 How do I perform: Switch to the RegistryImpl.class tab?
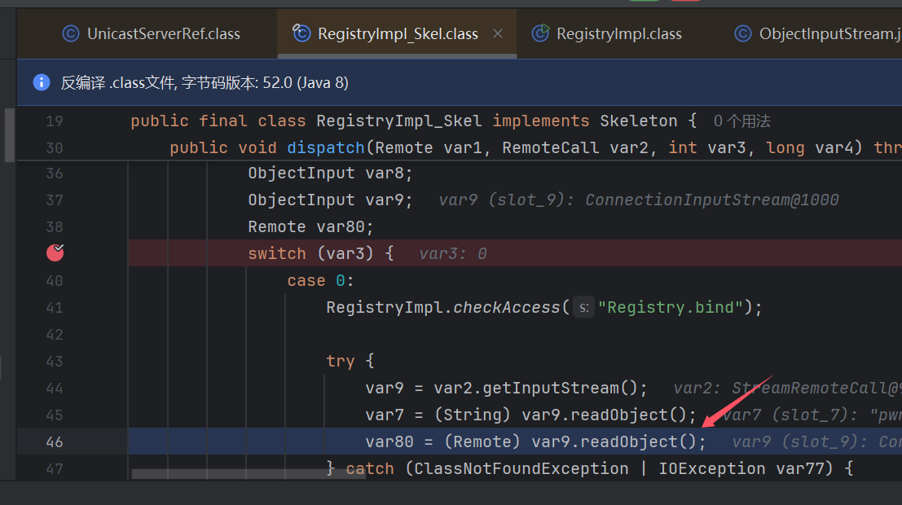point(607,34)
